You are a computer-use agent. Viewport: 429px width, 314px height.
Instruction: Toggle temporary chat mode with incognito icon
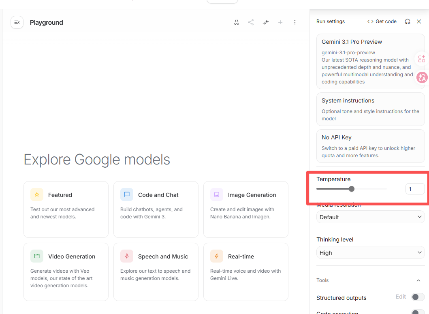(x=237, y=22)
